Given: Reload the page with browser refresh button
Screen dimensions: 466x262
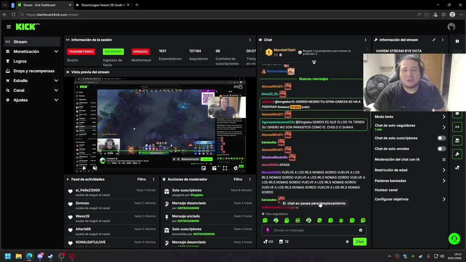Looking at the screenshot, I should (13, 15).
